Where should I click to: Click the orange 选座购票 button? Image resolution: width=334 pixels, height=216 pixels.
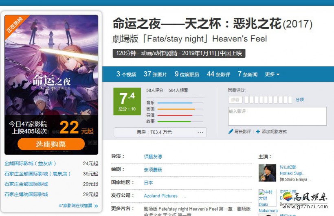(x=51, y=144)
